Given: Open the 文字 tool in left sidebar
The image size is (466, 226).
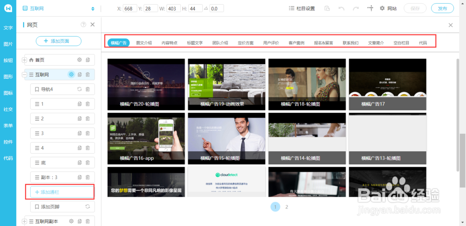Looking at the screenshot, I should tap(8, 28).
